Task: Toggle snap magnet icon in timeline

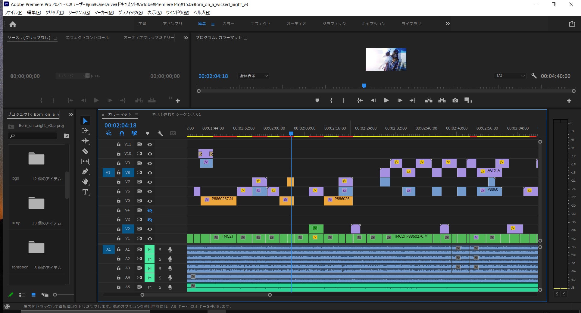Action: click(122, 133)
